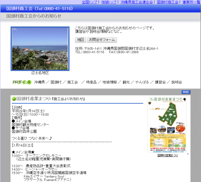Click the フラサークル Puanani line
Screen dimensions: 201x182
pos(47,180)
